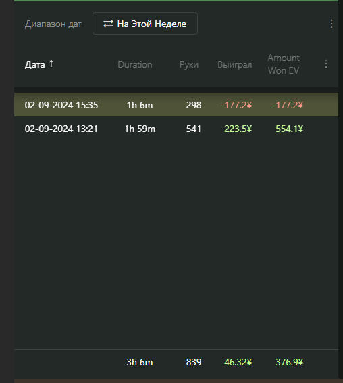The image size is (343, 383).
Task: Sort by the Выиграл column header
Action: point(235,65)
